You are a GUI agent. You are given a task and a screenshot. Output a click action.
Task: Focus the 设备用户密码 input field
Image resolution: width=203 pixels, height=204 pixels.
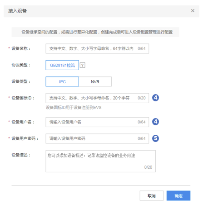coord(97,138)
